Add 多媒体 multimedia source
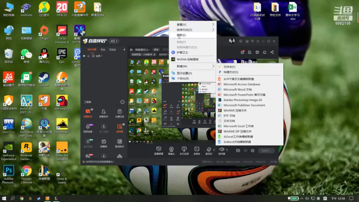359x202 pixels. (197, 151)
